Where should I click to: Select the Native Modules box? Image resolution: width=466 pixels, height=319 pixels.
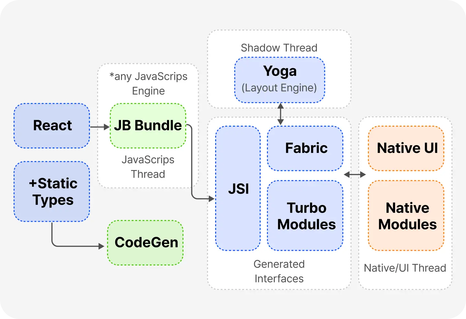[406, 216]
